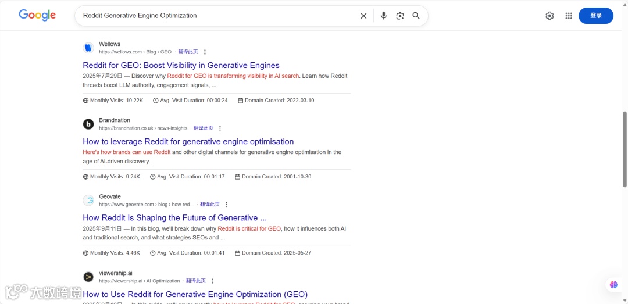Translate the viewership.ai result page
The height and width of the screenshot is (304, 628).
click(x=196, y=281)
